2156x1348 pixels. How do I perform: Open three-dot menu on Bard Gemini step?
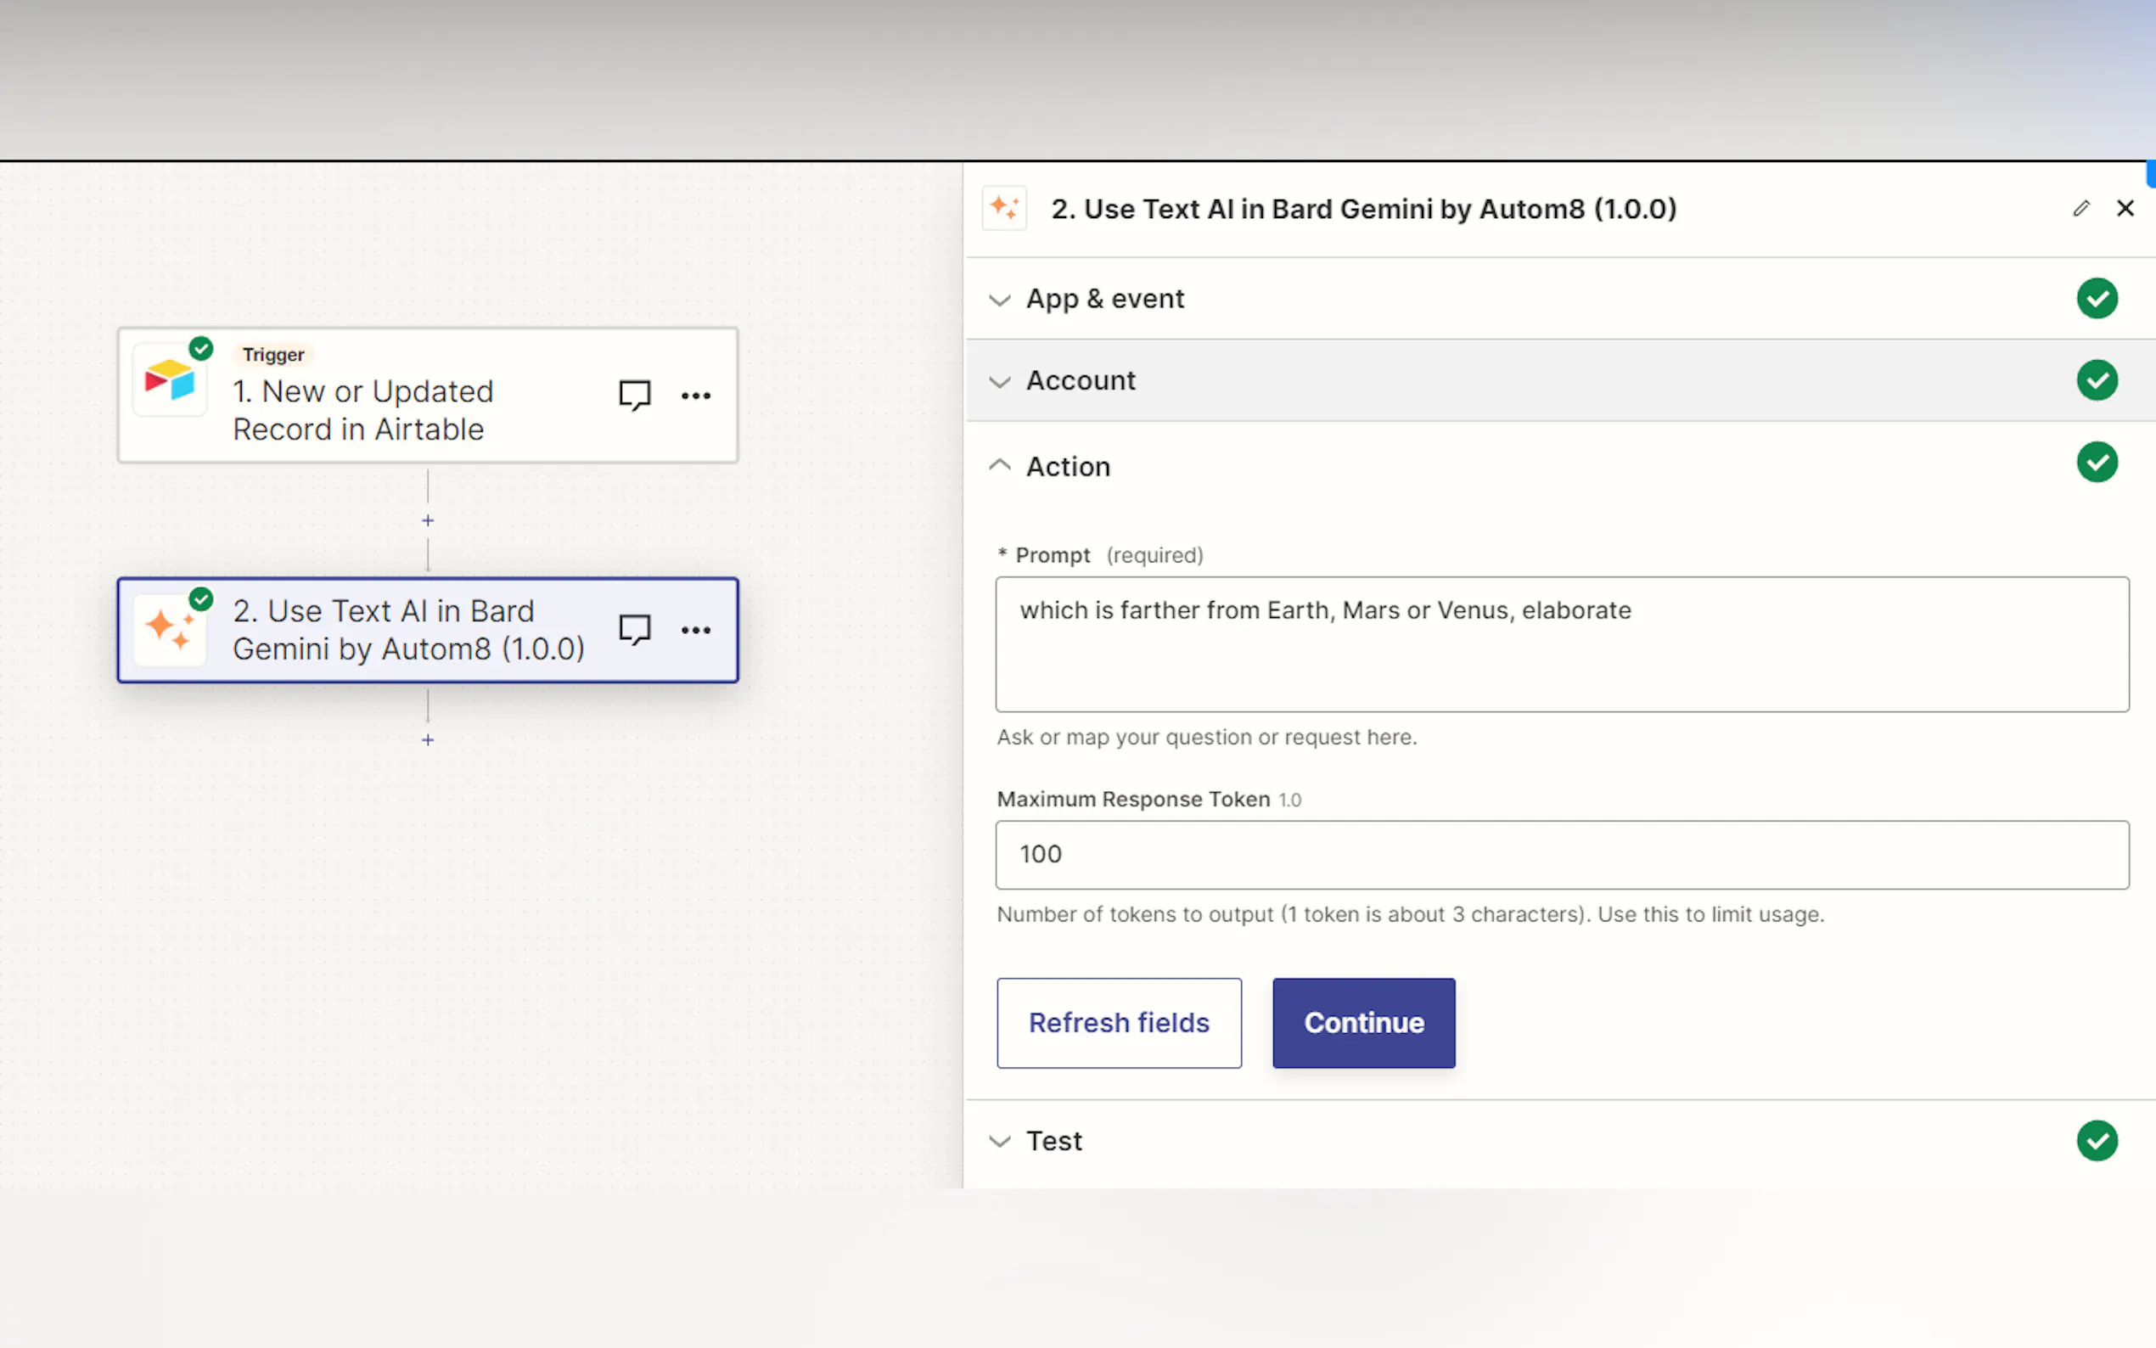point(695,631)
